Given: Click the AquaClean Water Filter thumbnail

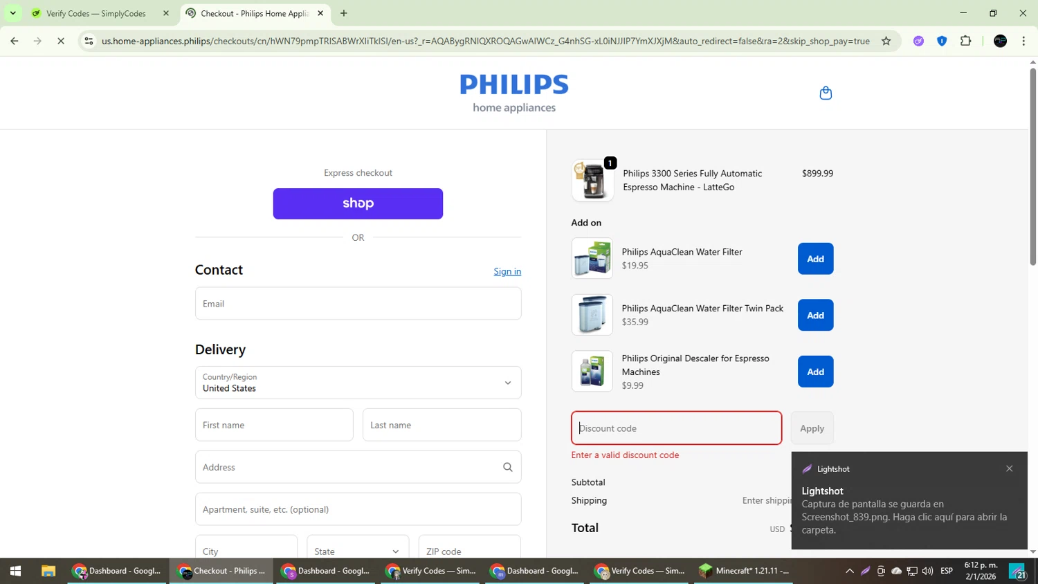Looking at the screenshot, I should (x=592, y=258).
